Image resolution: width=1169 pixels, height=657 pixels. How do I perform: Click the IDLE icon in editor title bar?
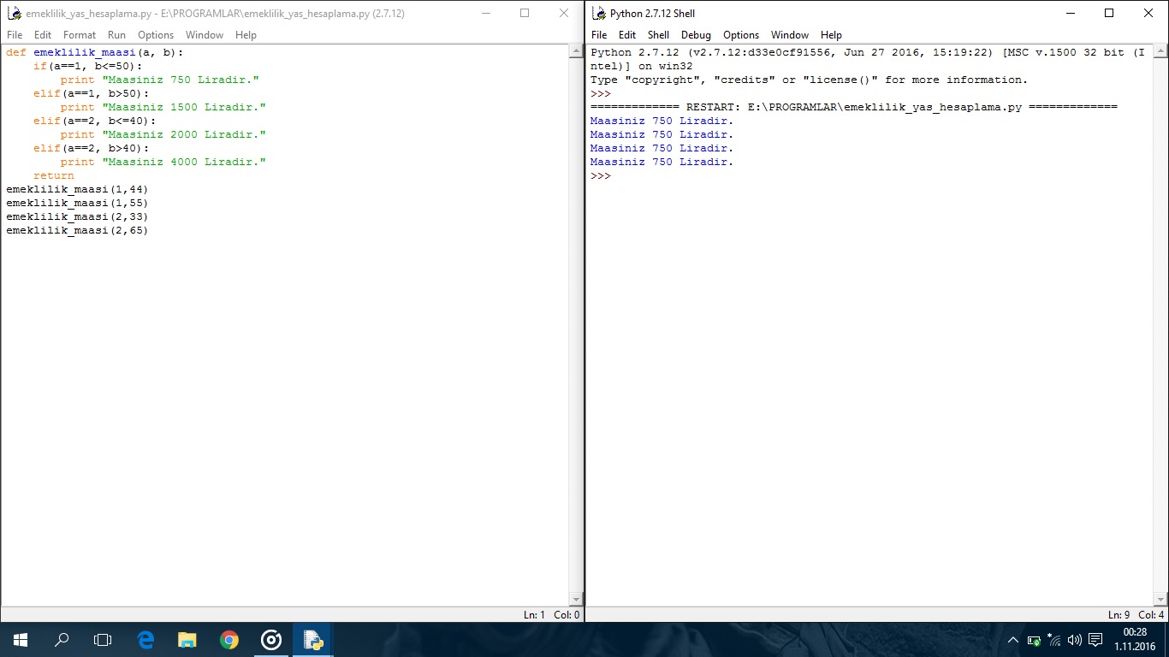(x=14, y=14)
